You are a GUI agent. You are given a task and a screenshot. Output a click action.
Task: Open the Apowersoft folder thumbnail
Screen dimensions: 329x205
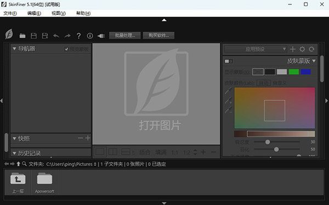click(44, 183)
